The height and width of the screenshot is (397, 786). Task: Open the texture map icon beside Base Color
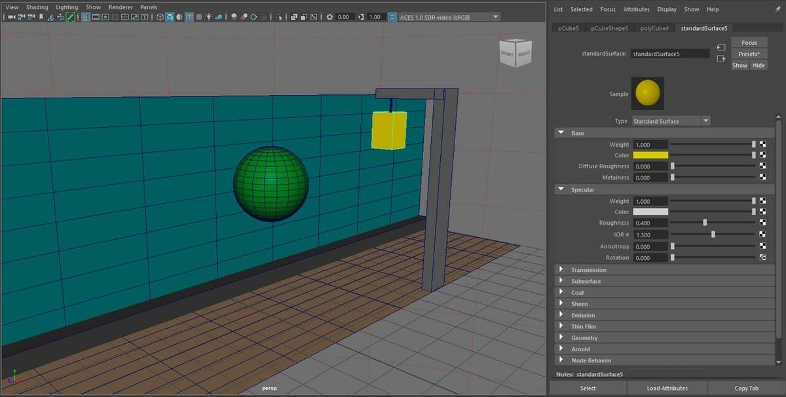click(x=762, y=155)
